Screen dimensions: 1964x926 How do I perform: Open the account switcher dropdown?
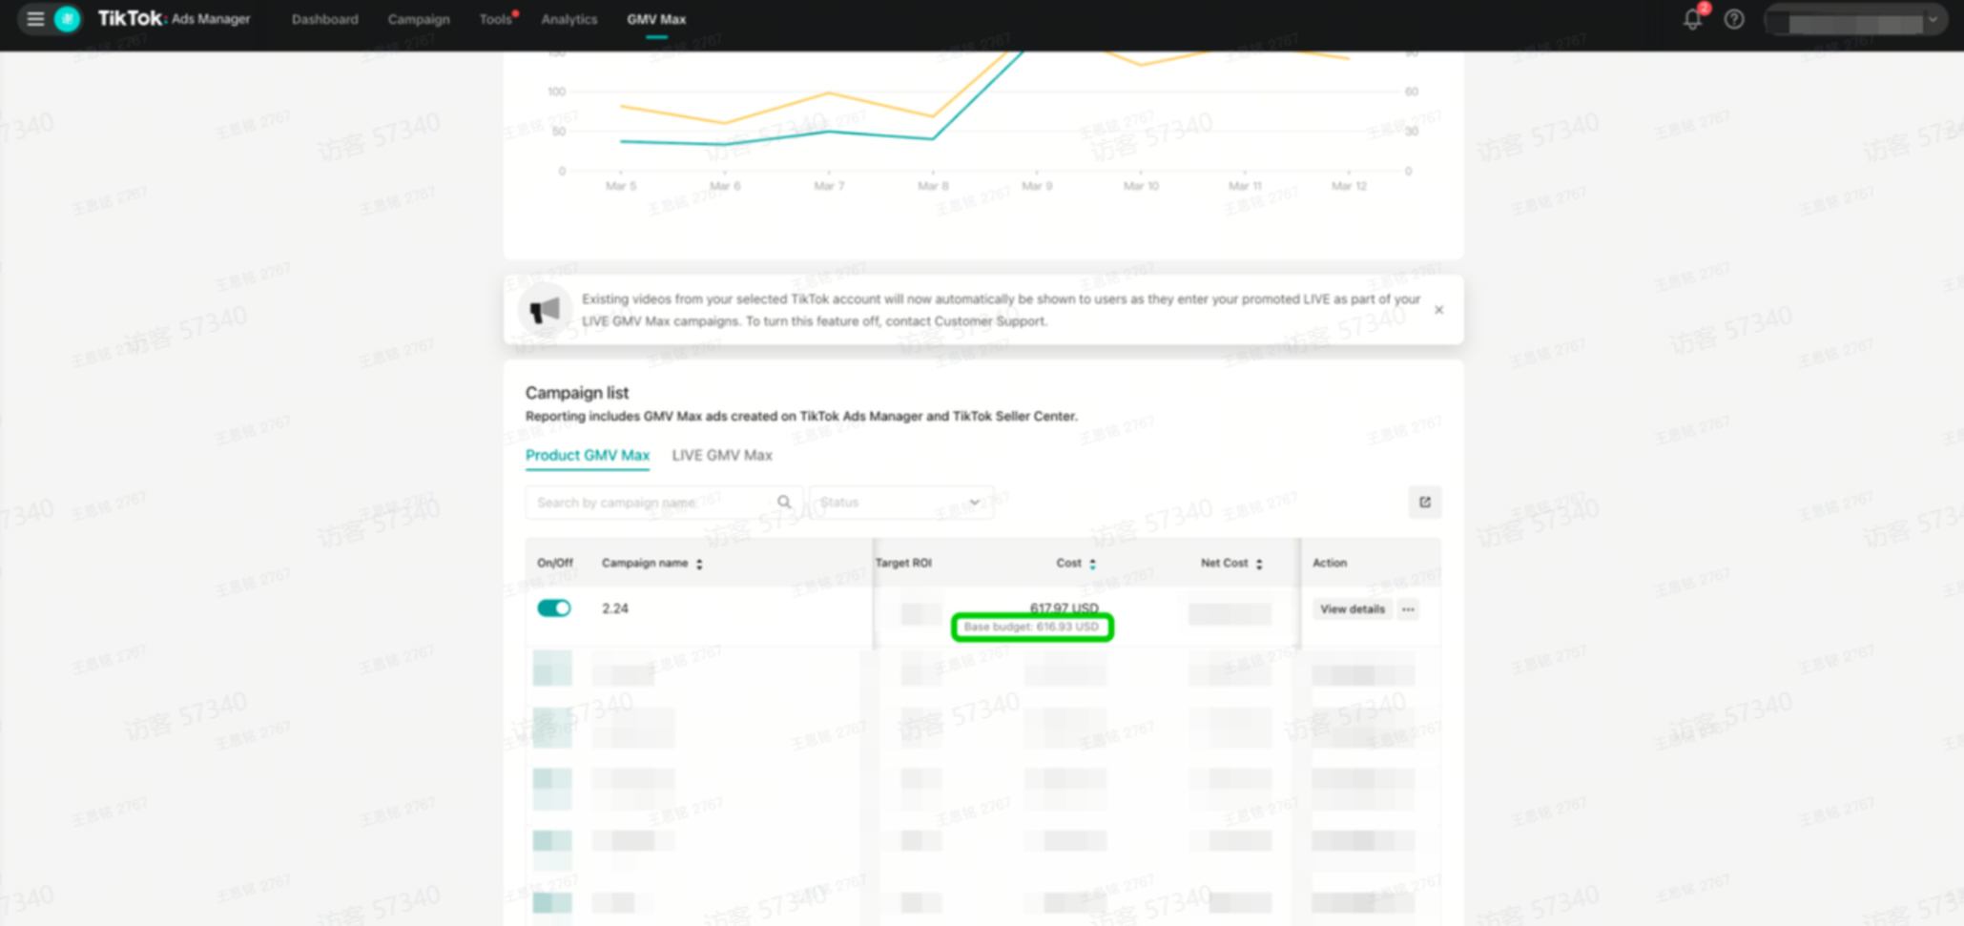[x=1855, y=19]
